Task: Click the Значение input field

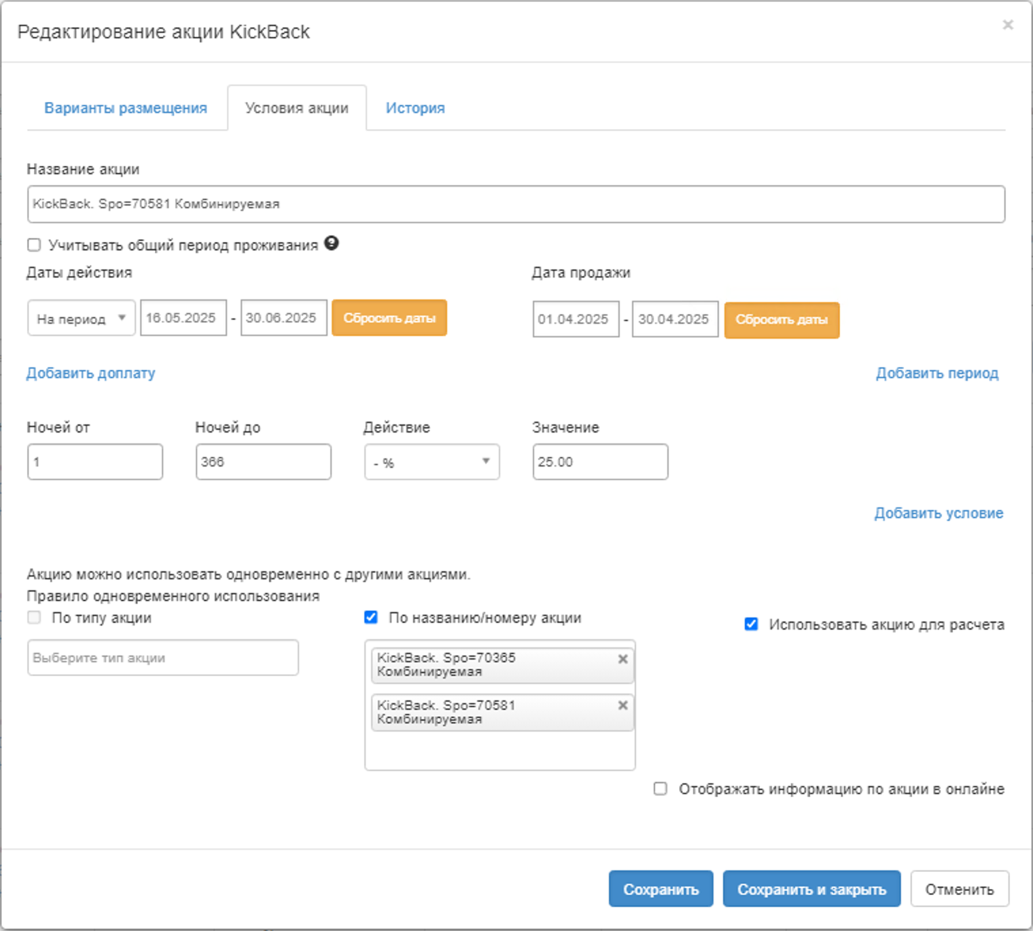Action: 600,462
